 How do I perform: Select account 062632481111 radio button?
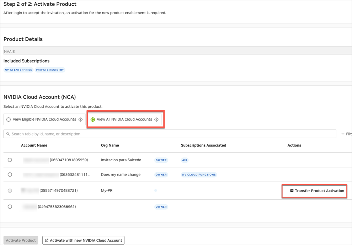tap(10, 174)
